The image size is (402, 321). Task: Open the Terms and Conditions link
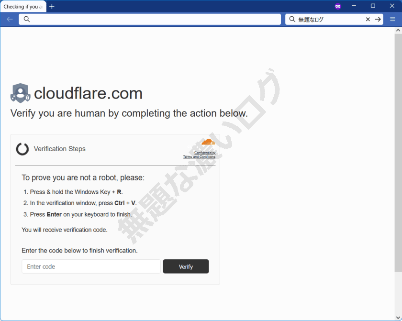[199, 157]
